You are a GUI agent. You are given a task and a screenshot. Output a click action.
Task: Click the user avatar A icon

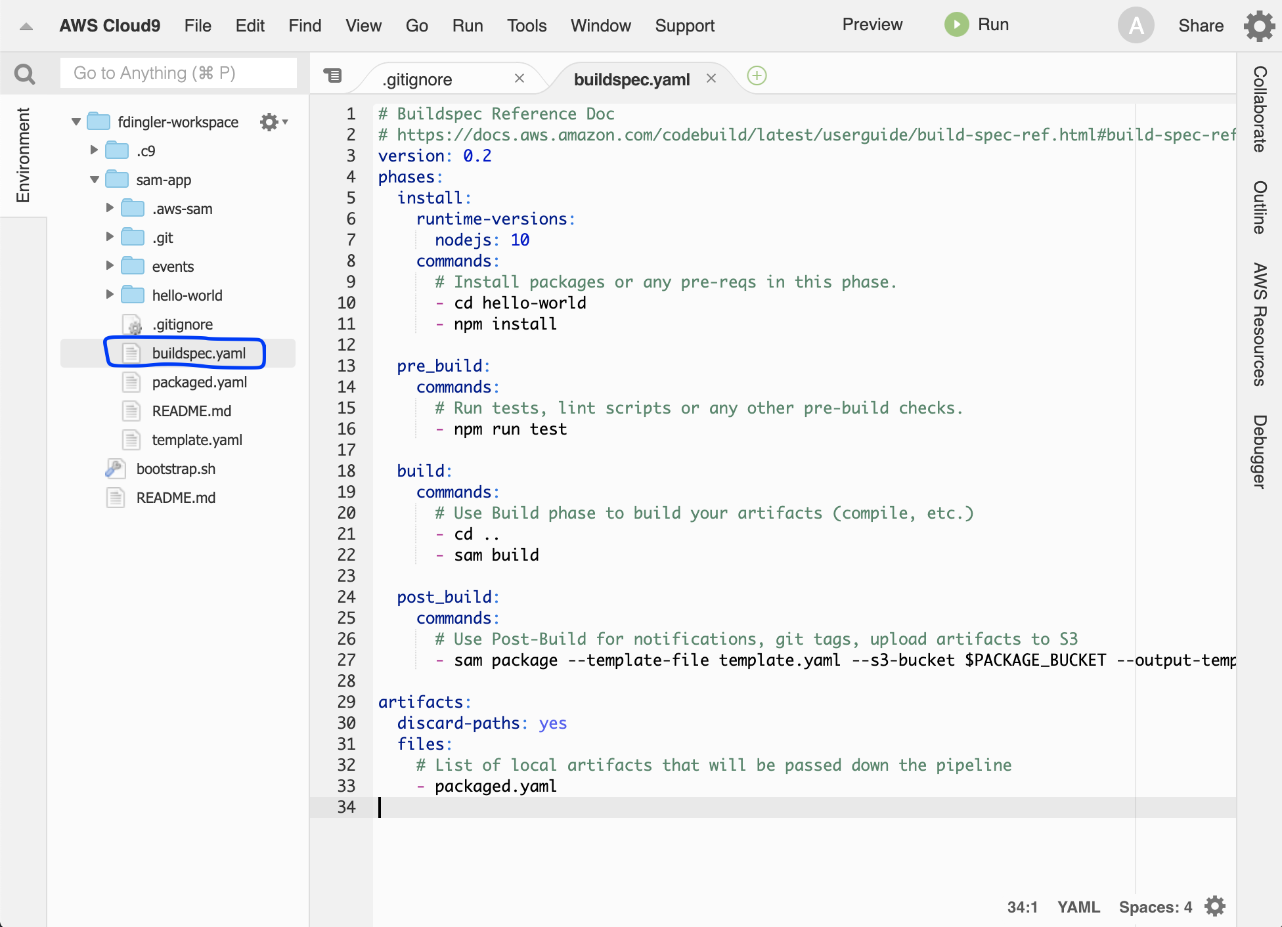1136,26
